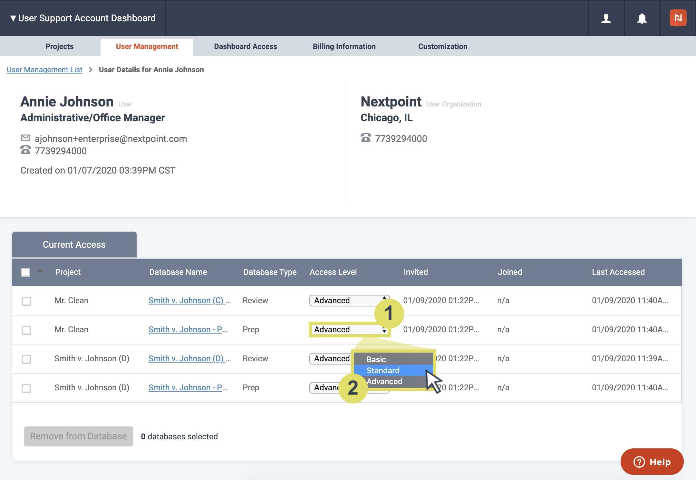
Task: Click the Annie Johnson name heading
Action: click(x=67, y=102)
